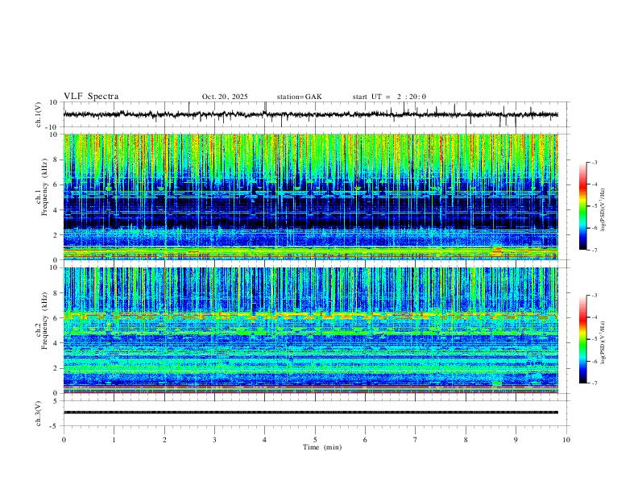Click time-axis tick label "9" at the bottom
The image size is (638, 493).
pos(516,440)
